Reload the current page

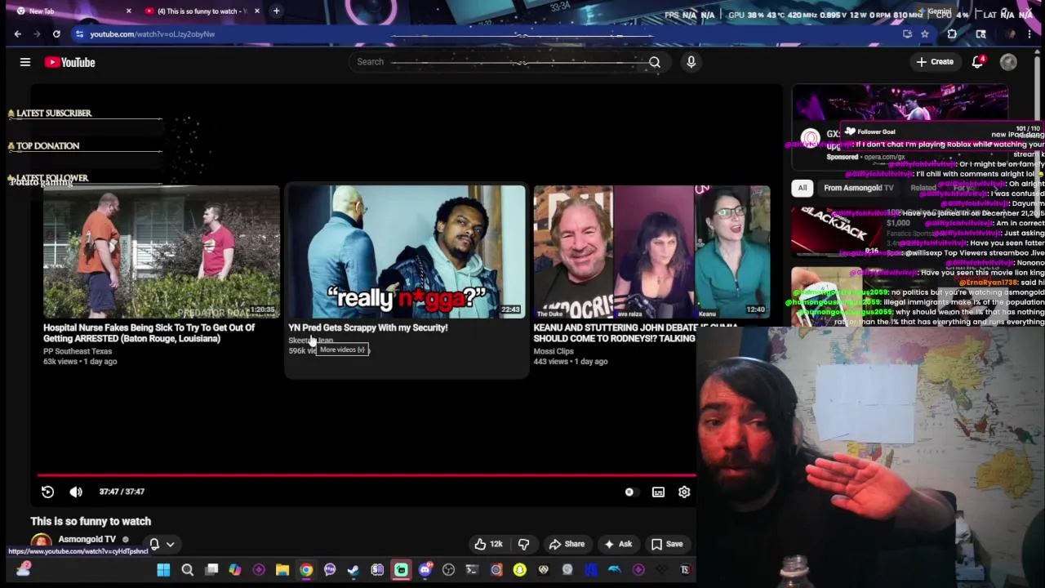[x=56, y=34]
